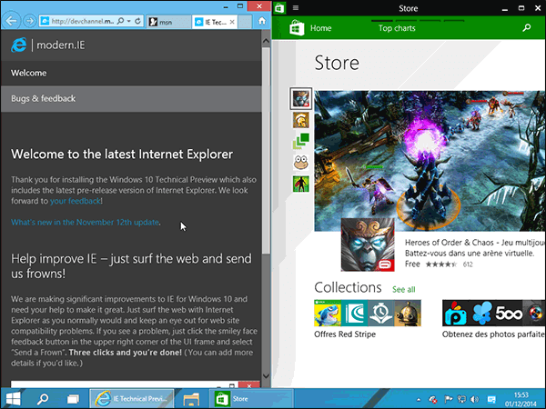Select the green silhouette game spotlight thumbnail
The height and width of the screenshot is (409, 546).
301,184
